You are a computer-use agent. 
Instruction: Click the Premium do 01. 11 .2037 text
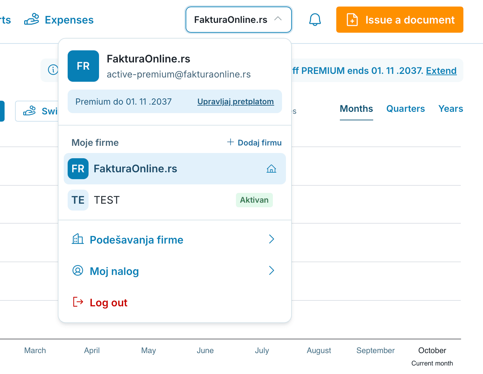tap(124, 102)
